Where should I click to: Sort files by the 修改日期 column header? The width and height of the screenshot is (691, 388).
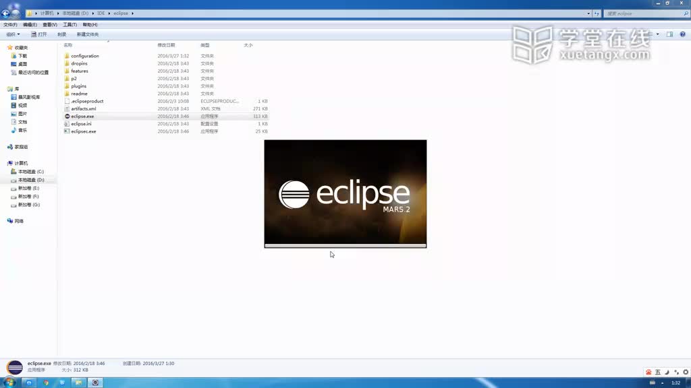166,45
